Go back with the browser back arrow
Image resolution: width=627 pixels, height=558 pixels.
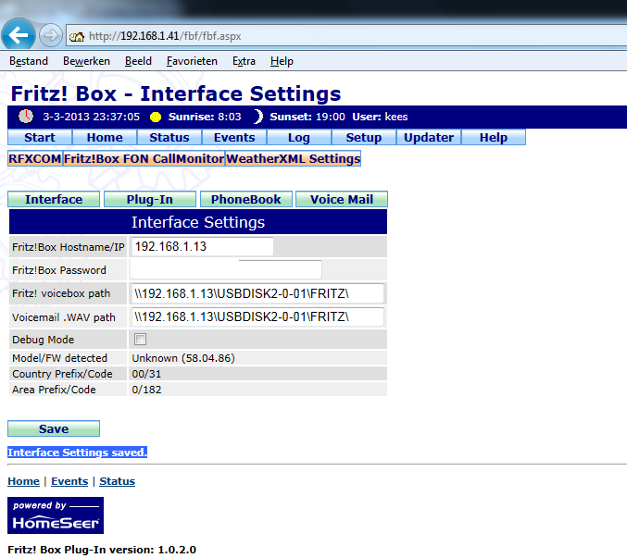point(19,35)
